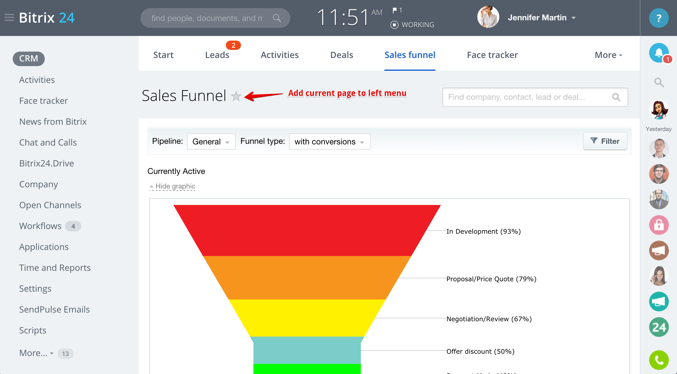677x374 pixels.
Task: Open SendPulse Emails
Action: tap(55, 310)
